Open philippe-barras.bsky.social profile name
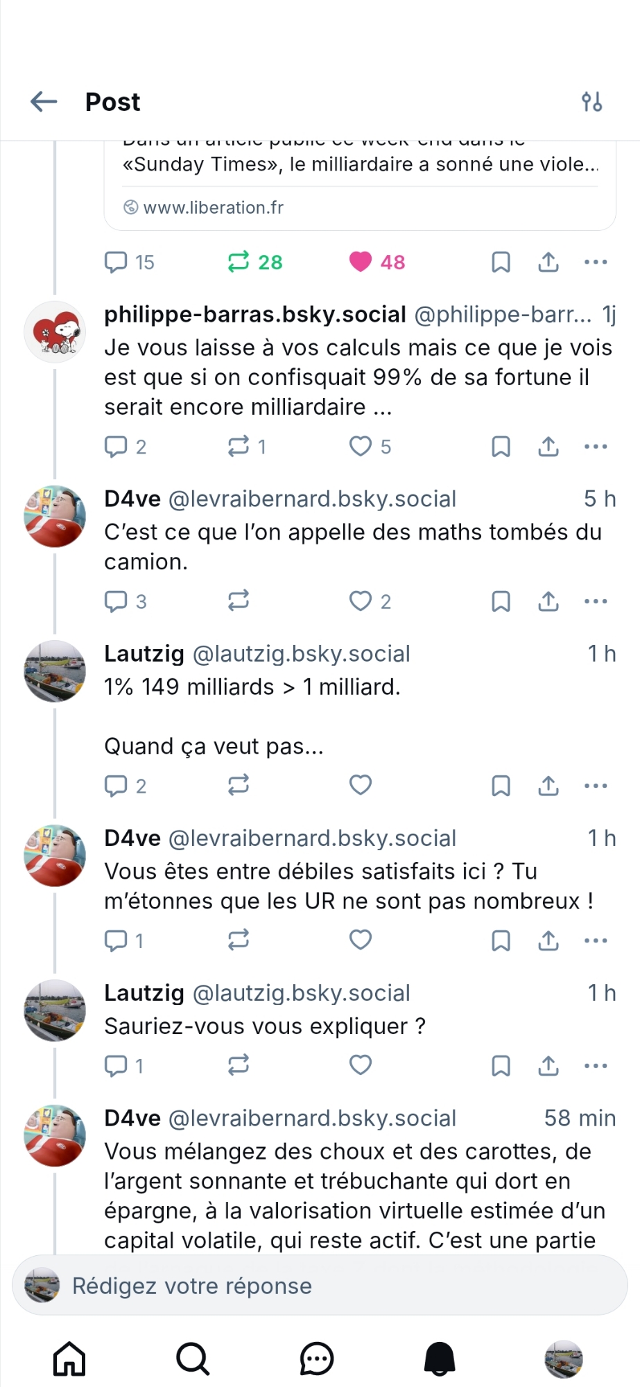This screenshot has height=1387, width=640. (x=255, y=315)
